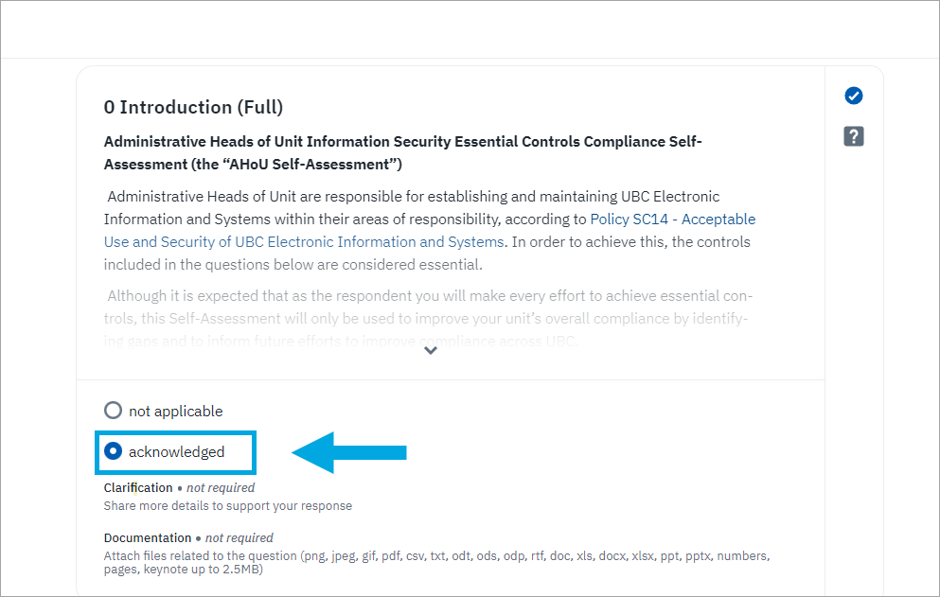Screen dimensions: 940x597
Task: Click "not required" beside Clarification
Action: [x=221, y=488]
